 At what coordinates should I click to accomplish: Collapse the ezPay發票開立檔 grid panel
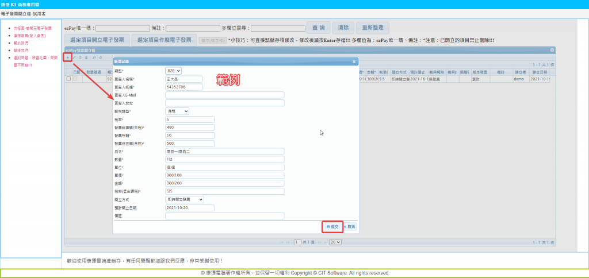[552, 51]
